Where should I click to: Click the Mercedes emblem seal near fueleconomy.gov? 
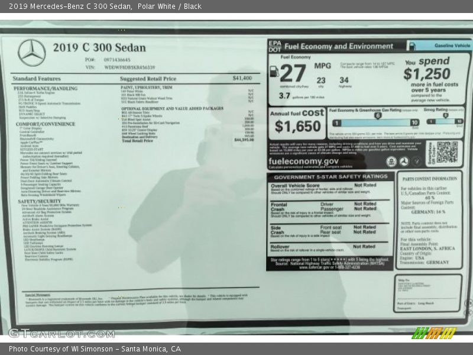point(404,162)
